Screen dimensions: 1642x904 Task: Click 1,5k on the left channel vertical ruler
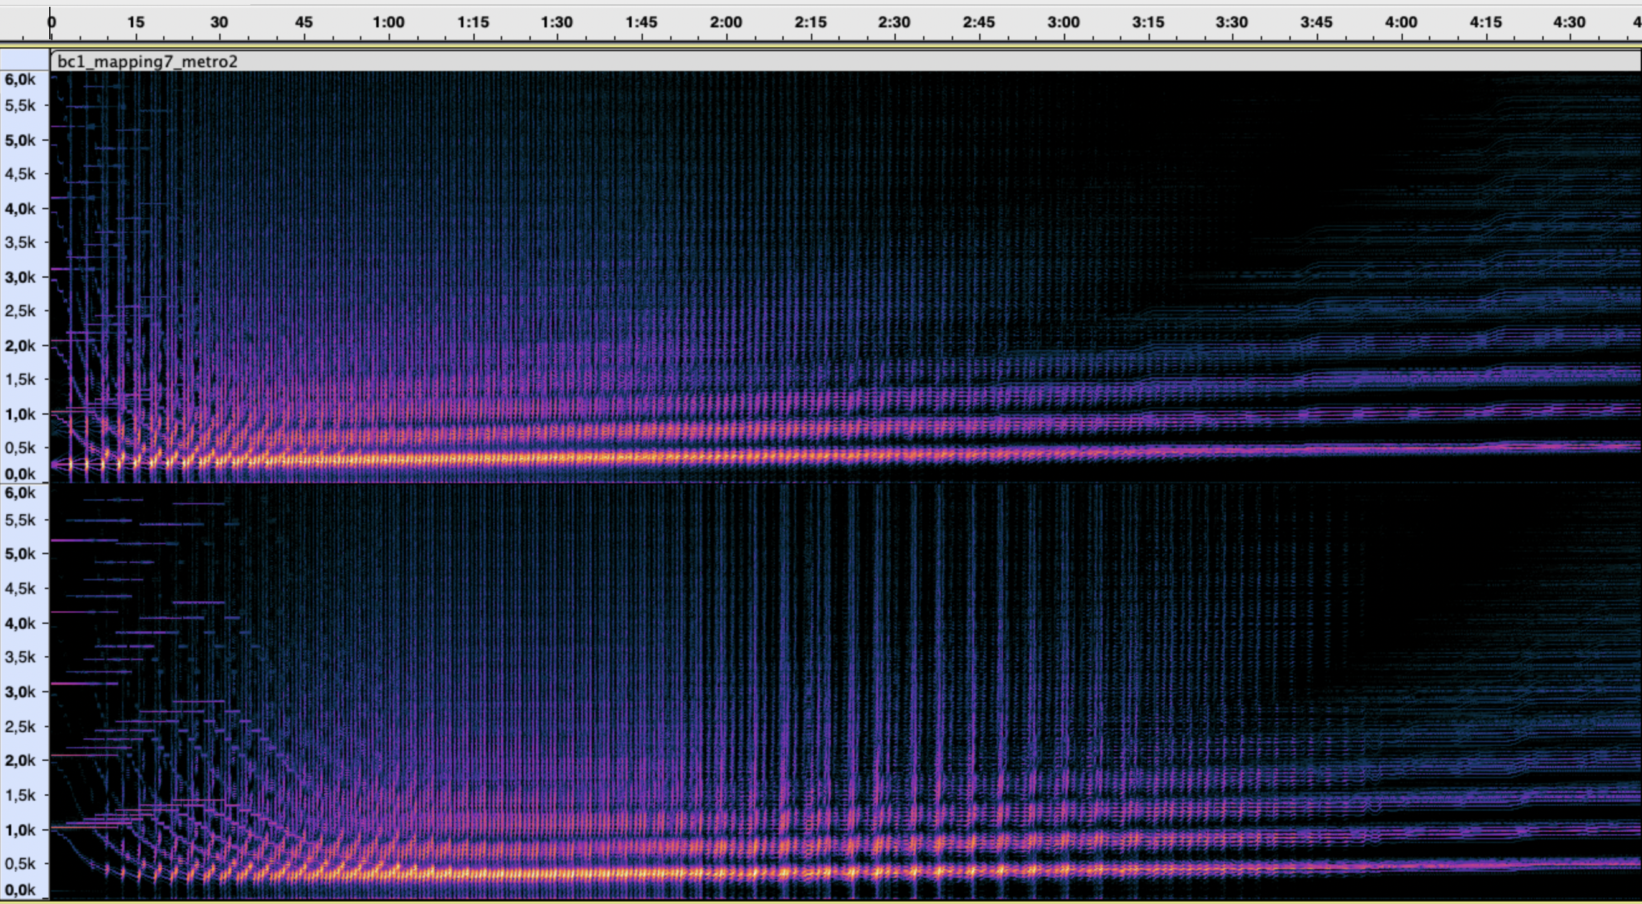tap(20, 379)
